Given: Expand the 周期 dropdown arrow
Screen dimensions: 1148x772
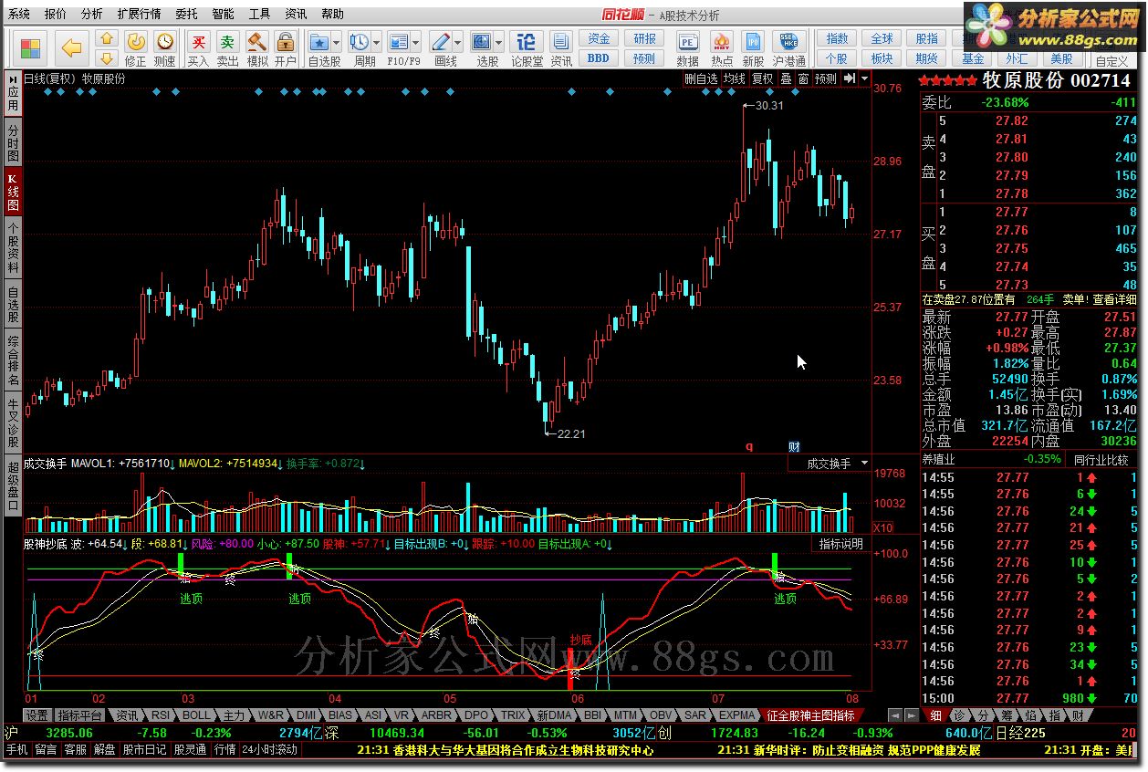Looking at the screenshot, I should pos(377,43).
